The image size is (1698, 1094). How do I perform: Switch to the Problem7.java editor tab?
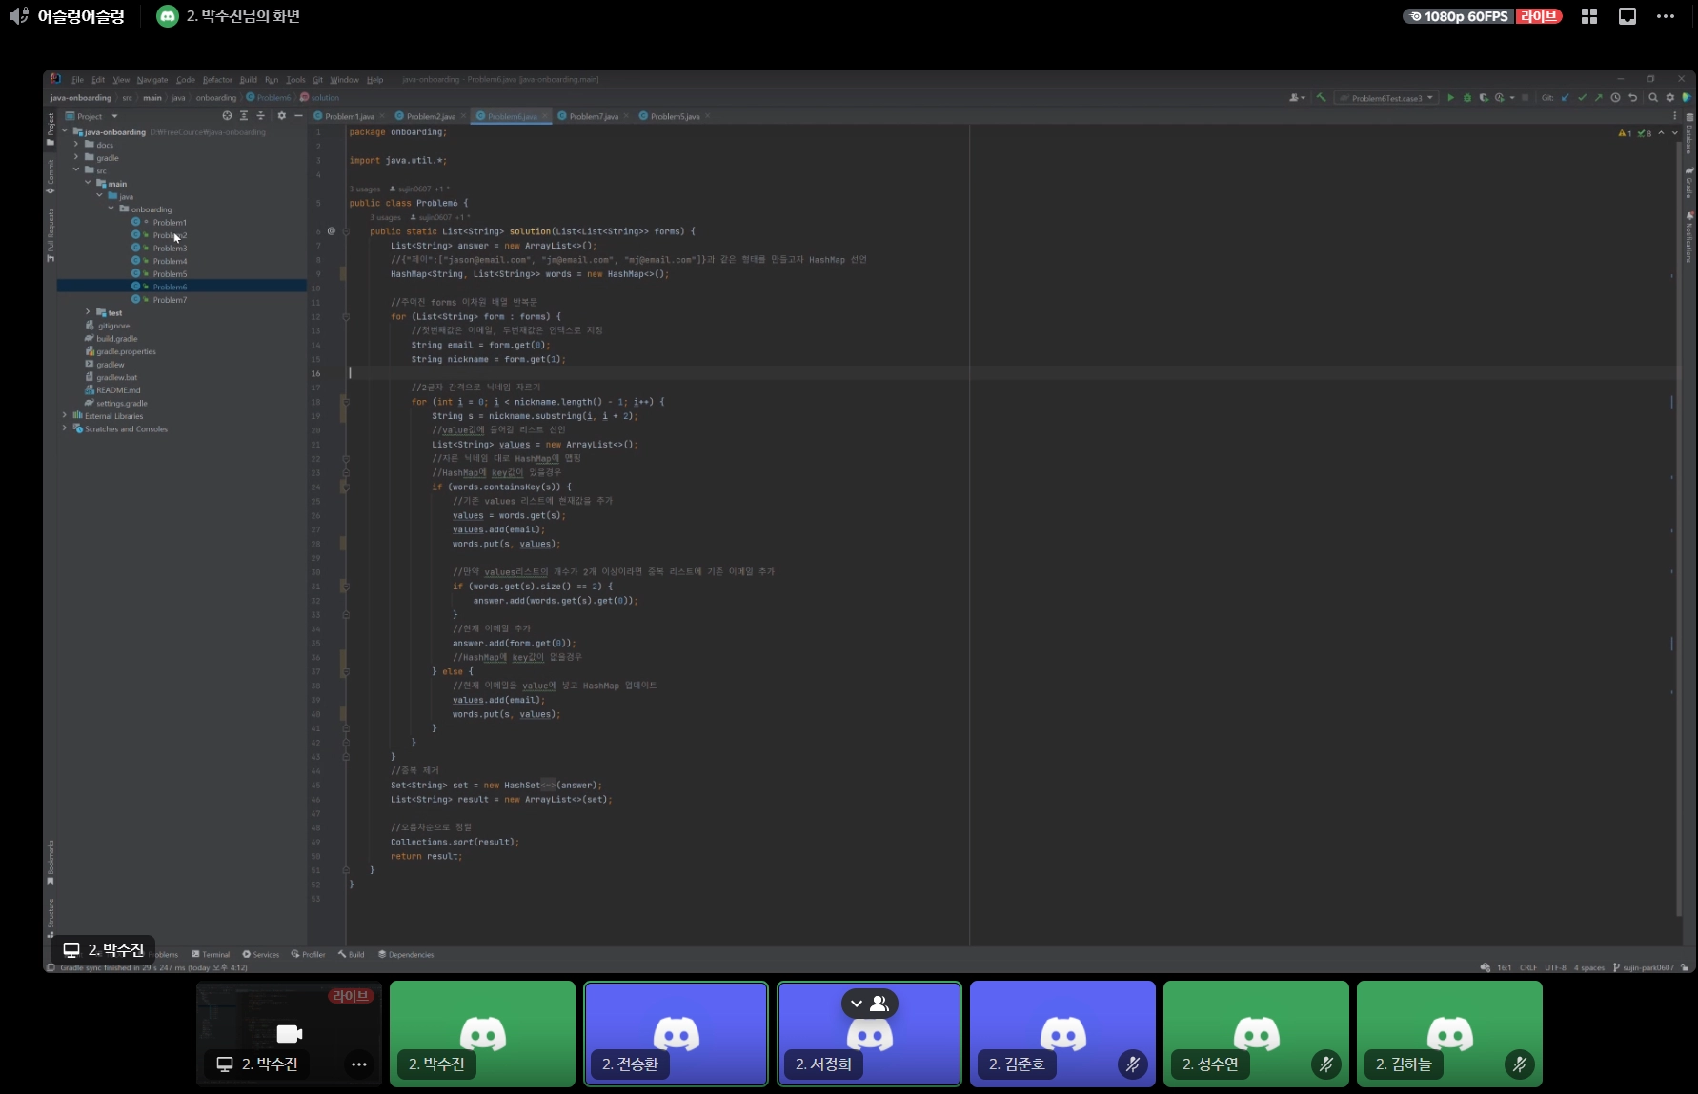click(x=593, y=116)
